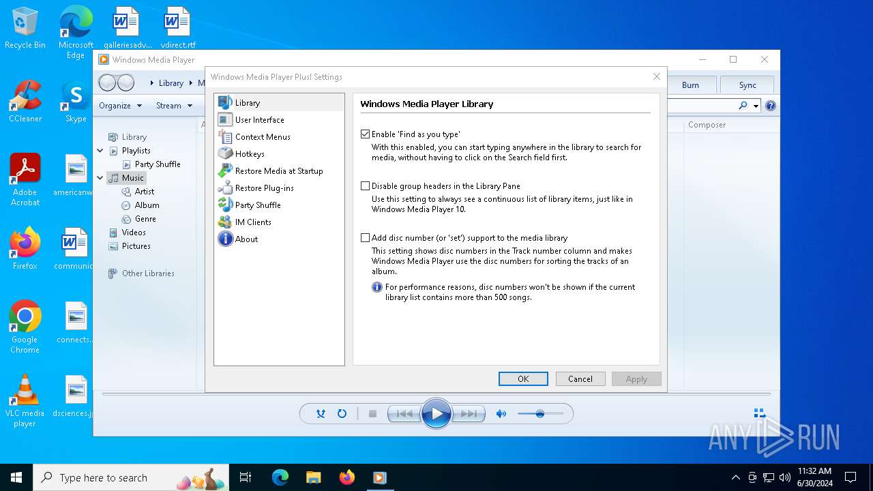This screenshot has height=491, width=873.
Task: Open VLC media player desktop shortcut
Action: 25,401
